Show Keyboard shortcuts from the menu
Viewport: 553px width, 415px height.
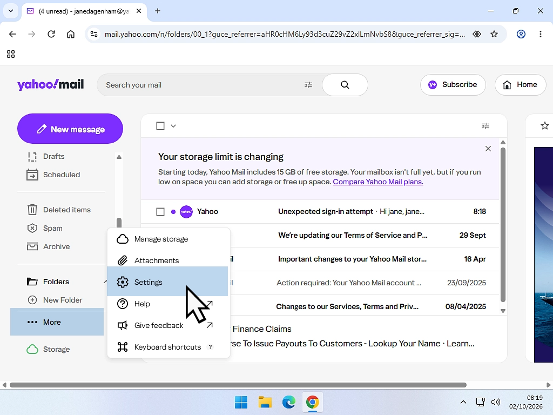click(x=168, y=347)
